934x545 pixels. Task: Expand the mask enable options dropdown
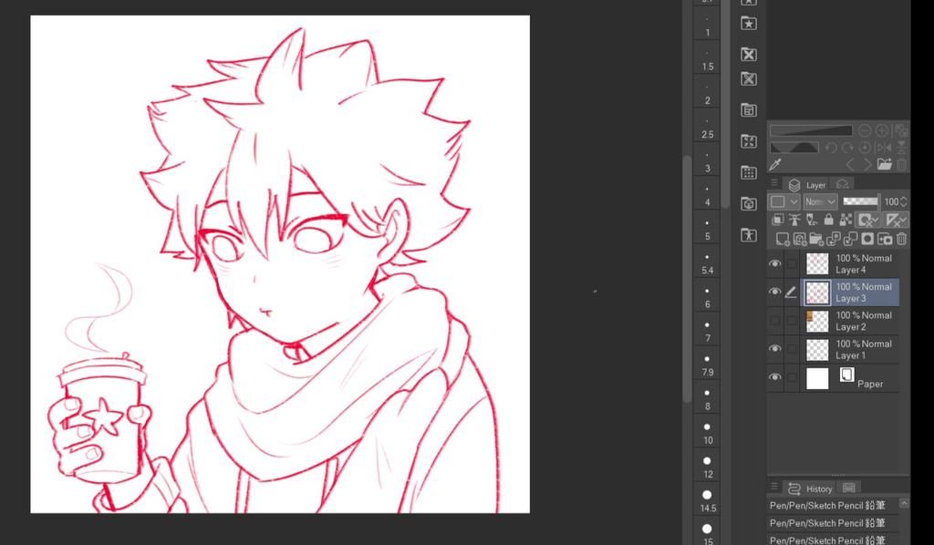tap(868, 221)
